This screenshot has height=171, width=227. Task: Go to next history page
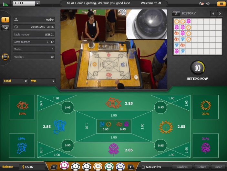pyautogui.click(x=220, y=14)
